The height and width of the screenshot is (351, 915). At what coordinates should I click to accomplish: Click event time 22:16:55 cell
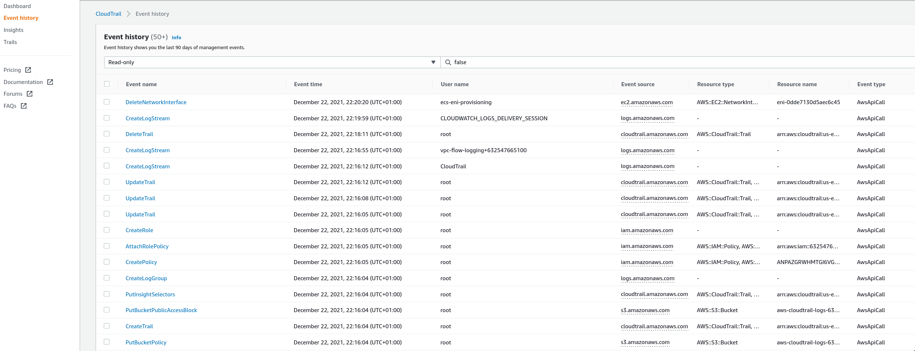point(348,150)
